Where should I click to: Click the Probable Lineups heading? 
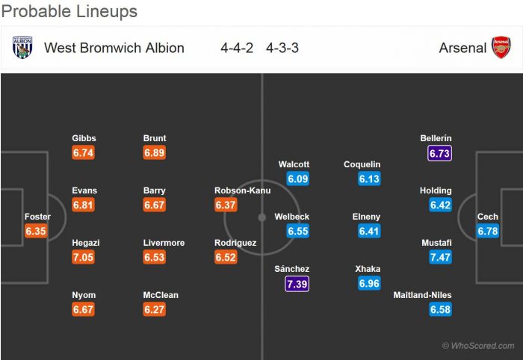[69, 11]
